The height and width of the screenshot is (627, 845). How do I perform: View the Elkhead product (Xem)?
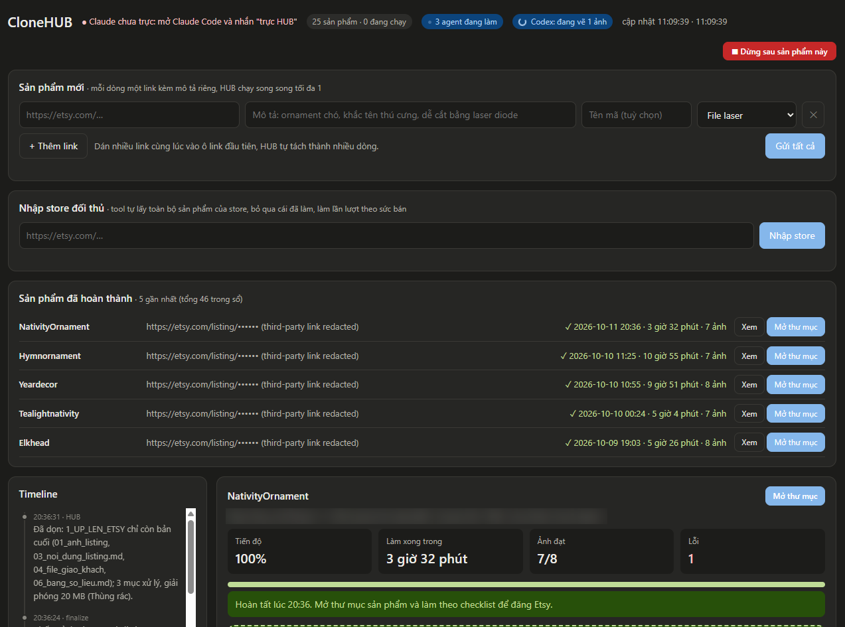pos(749,443)
